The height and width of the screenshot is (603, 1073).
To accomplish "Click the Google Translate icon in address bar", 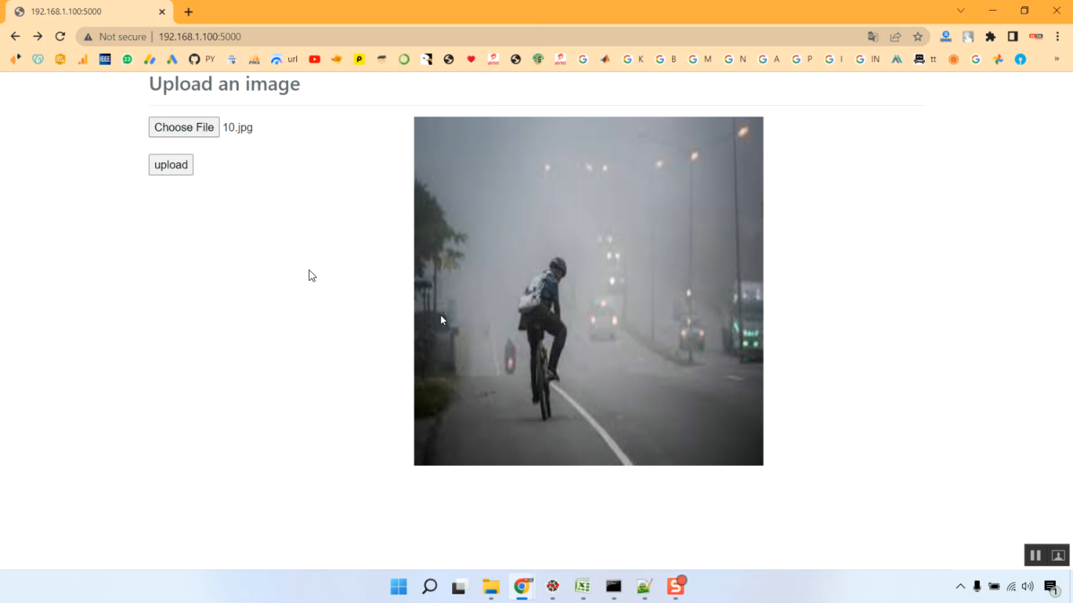I will click(873, 36).
